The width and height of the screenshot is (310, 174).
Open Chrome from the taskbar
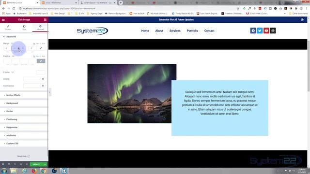coord(44,171)
